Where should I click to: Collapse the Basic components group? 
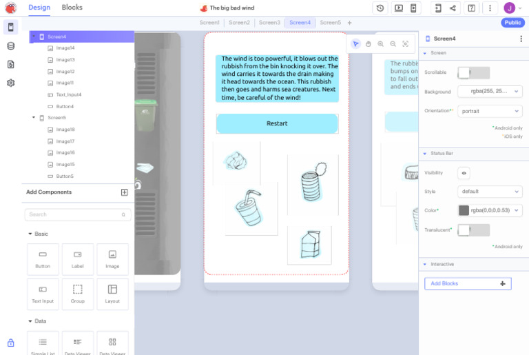30,234
